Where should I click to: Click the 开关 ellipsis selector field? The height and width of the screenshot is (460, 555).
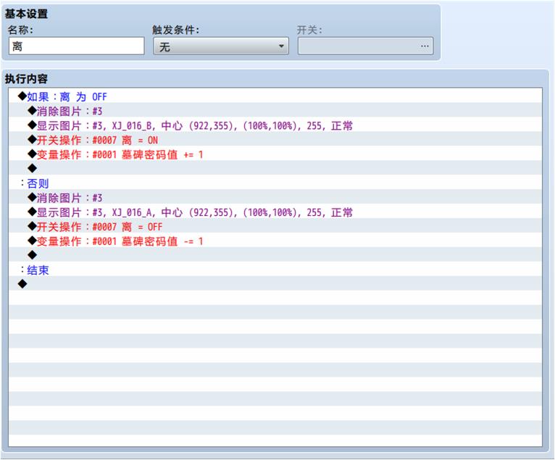365,46
